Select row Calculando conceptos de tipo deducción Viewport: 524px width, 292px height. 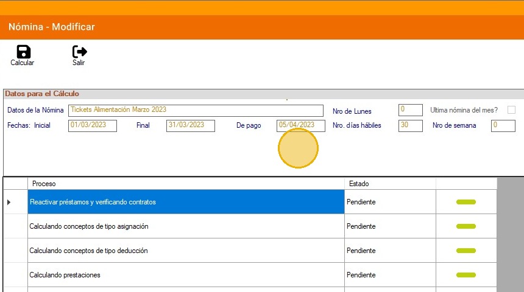[186, 251]
